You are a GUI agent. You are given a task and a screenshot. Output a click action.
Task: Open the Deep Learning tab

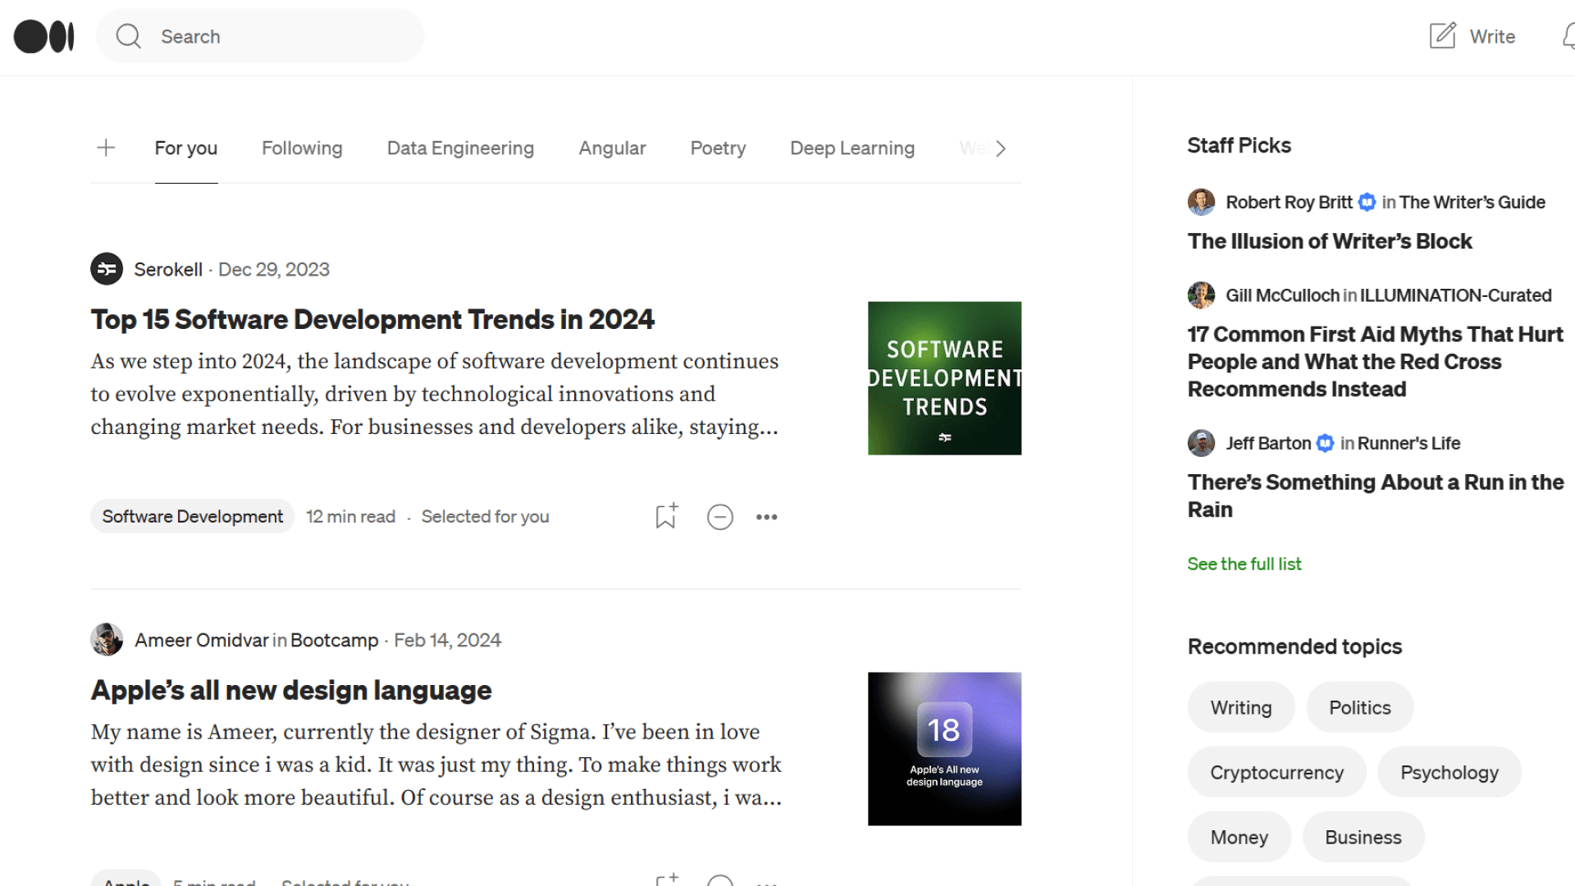pyautogui.click(x=851, y=148)
